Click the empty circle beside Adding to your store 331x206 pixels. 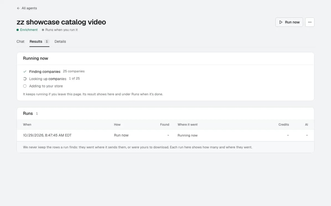[25, 86]
